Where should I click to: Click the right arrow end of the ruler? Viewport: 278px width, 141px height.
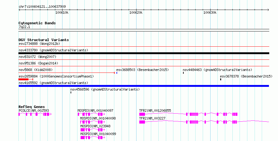click(268, 10)
